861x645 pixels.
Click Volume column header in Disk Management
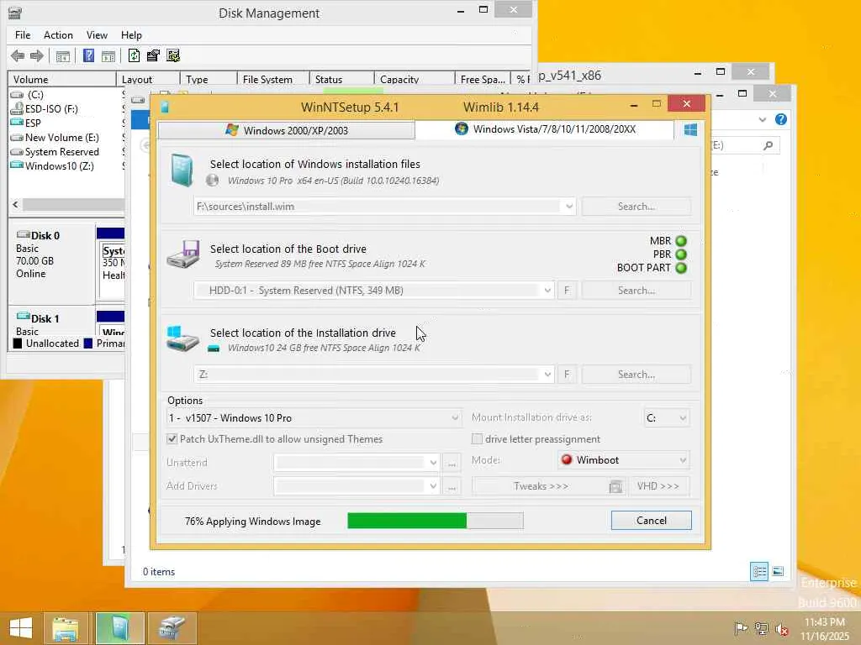[62, 80]
